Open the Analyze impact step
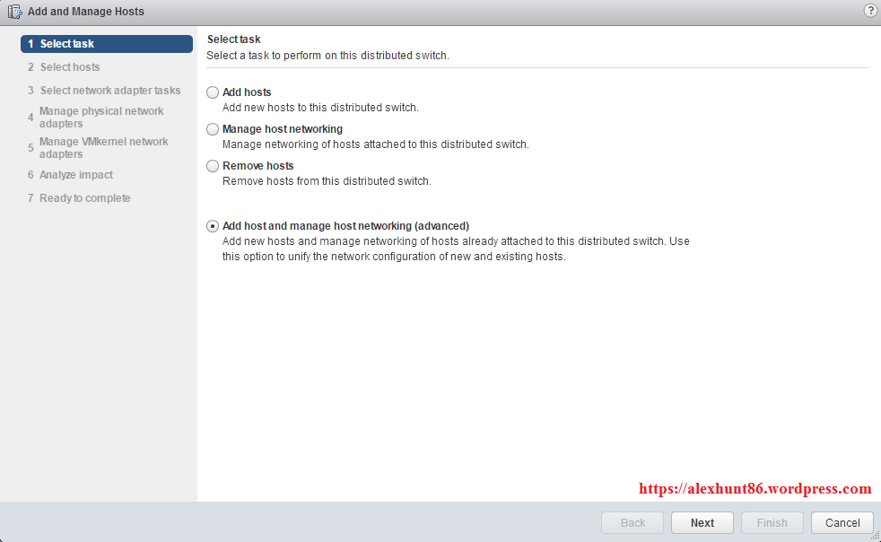 [x=76, y=175]
